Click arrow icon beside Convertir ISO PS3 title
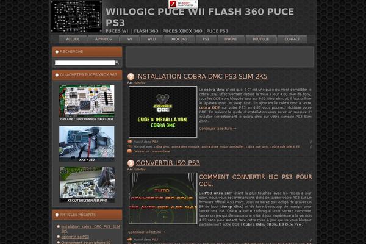The width and height of the screenshot is (366, 244). tap(131, 163)
